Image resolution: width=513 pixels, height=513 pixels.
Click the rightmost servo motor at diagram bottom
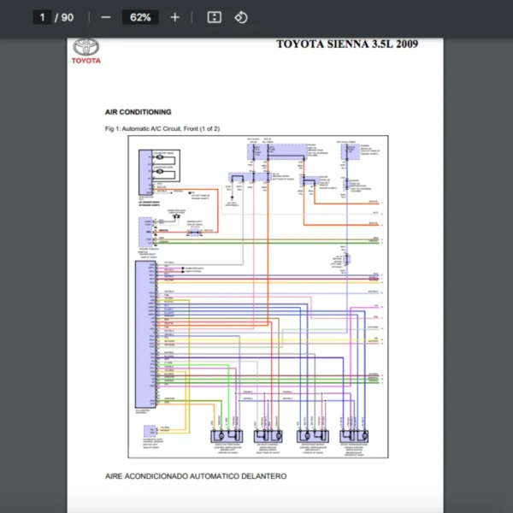[355, 435]
